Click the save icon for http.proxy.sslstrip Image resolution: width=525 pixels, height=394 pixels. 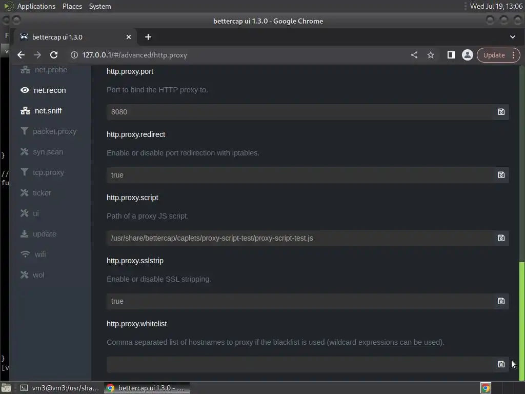501,301
